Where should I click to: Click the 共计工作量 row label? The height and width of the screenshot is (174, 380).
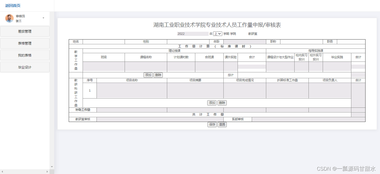[x=208, y=115]
